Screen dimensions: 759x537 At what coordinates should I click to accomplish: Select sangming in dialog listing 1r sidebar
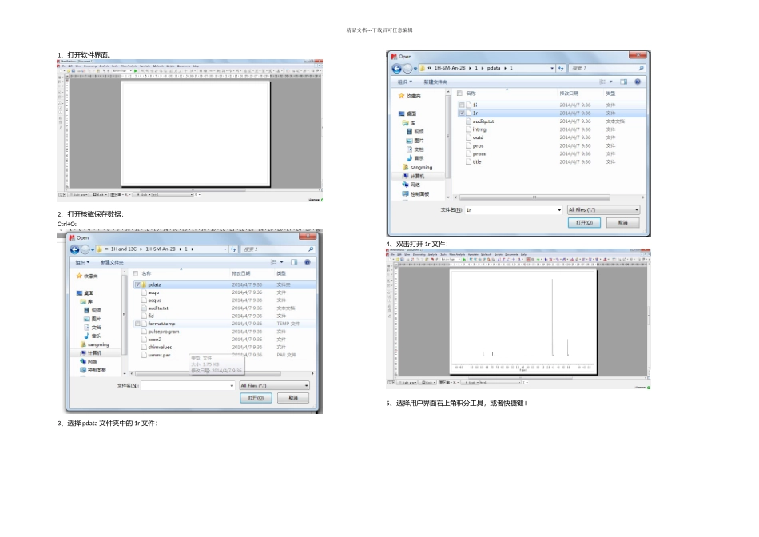click(417, 167)
